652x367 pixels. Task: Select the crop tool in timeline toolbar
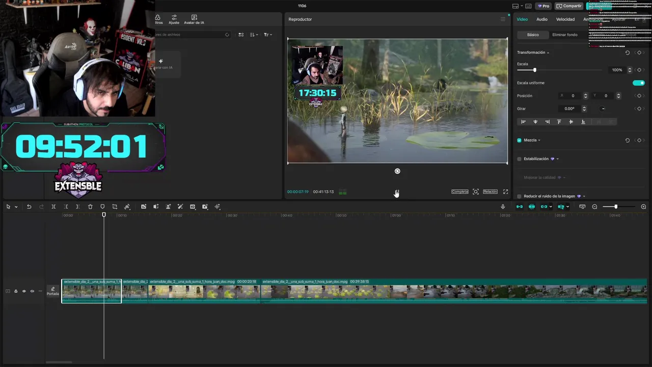click(115, 206)
